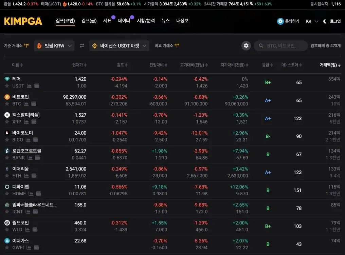
Task: Click the Tether coin logo
Action: click(7, 79)
